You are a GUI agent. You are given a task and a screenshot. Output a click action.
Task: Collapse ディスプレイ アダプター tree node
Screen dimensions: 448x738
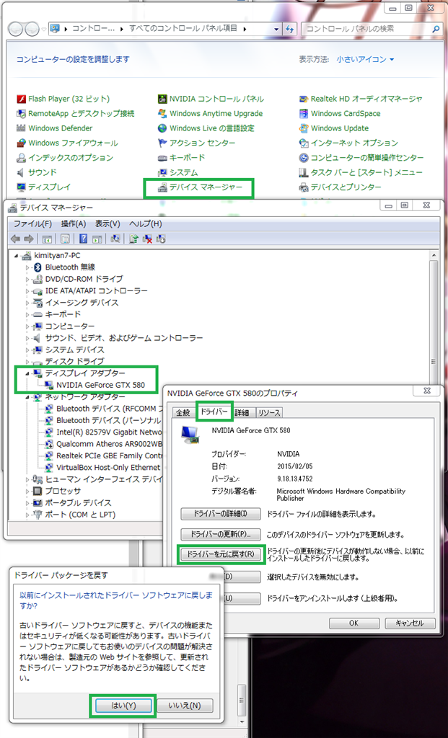(x=27, y=373)
